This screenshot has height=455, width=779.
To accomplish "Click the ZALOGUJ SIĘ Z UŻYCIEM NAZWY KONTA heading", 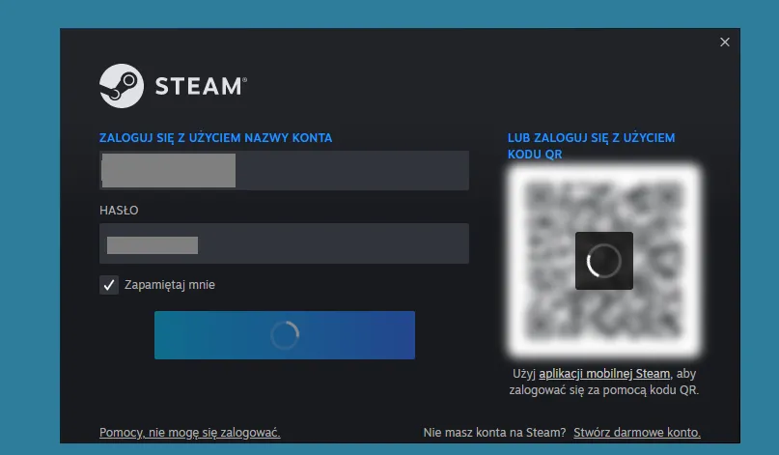I will [x=215, y=138].
